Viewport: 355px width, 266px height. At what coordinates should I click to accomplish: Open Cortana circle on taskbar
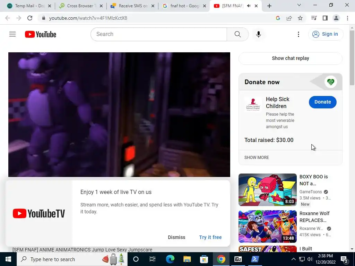136,259
